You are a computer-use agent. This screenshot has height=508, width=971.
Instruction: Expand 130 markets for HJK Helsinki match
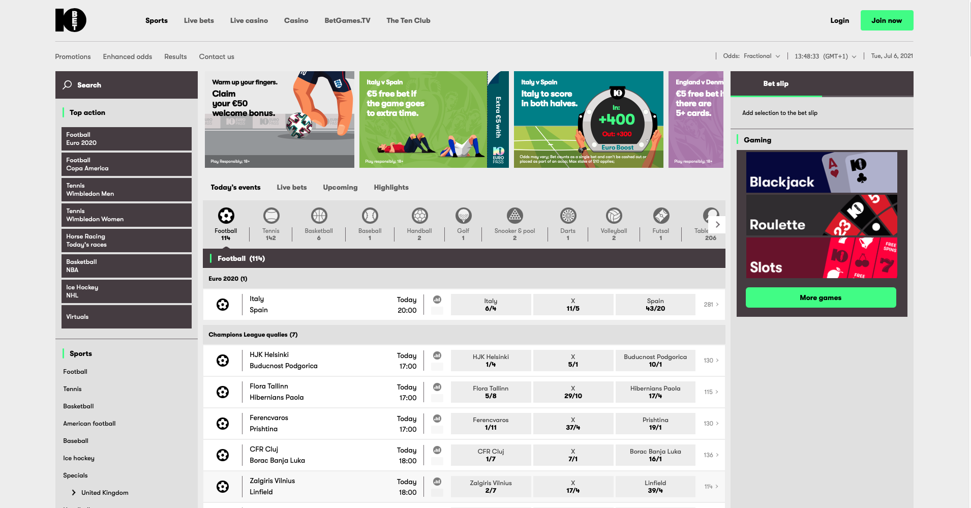(x=711, y=361)
